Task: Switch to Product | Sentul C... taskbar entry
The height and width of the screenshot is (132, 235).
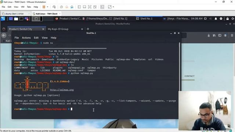Action: (x=69, y=19)
